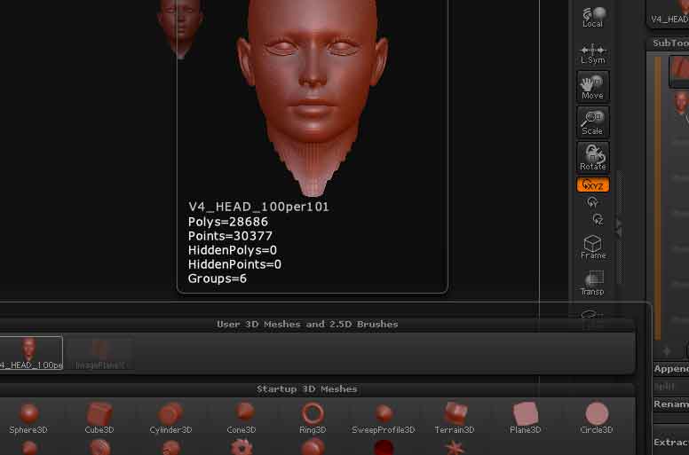
Task: Click the Extract button
Action: (670, 442)
